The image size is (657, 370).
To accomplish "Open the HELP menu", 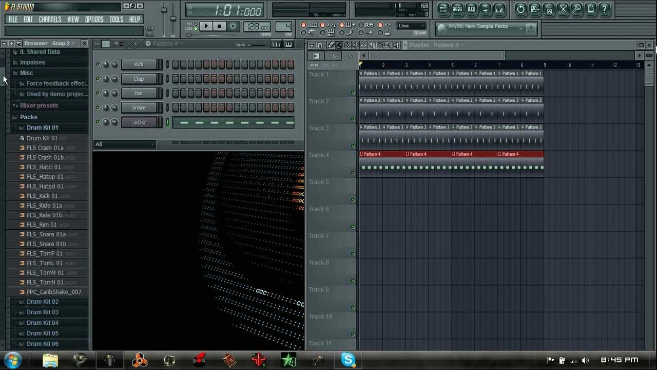I will click(x=134, y=20).
